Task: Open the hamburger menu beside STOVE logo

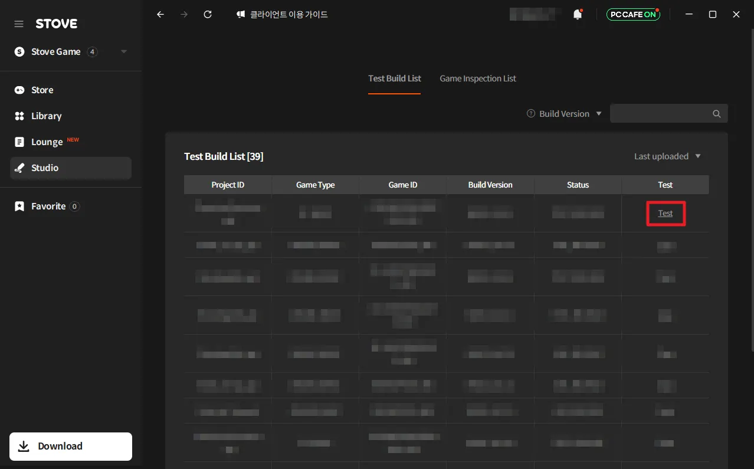Action: click(19, 24)
